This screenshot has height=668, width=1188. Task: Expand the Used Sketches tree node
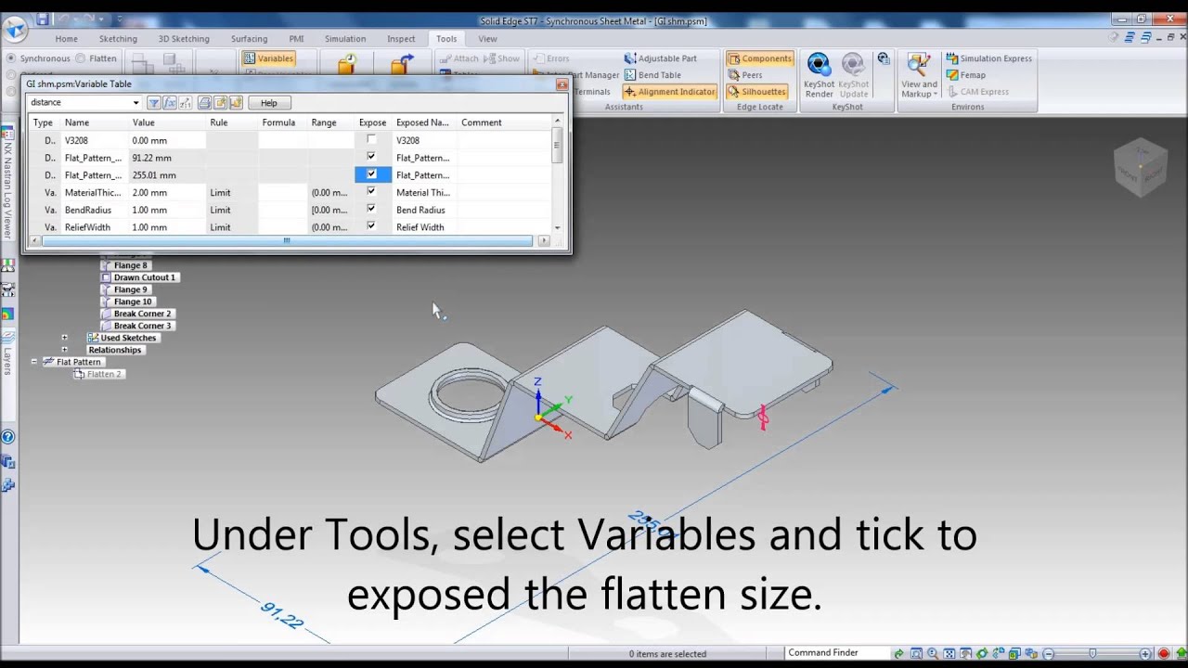64,338
